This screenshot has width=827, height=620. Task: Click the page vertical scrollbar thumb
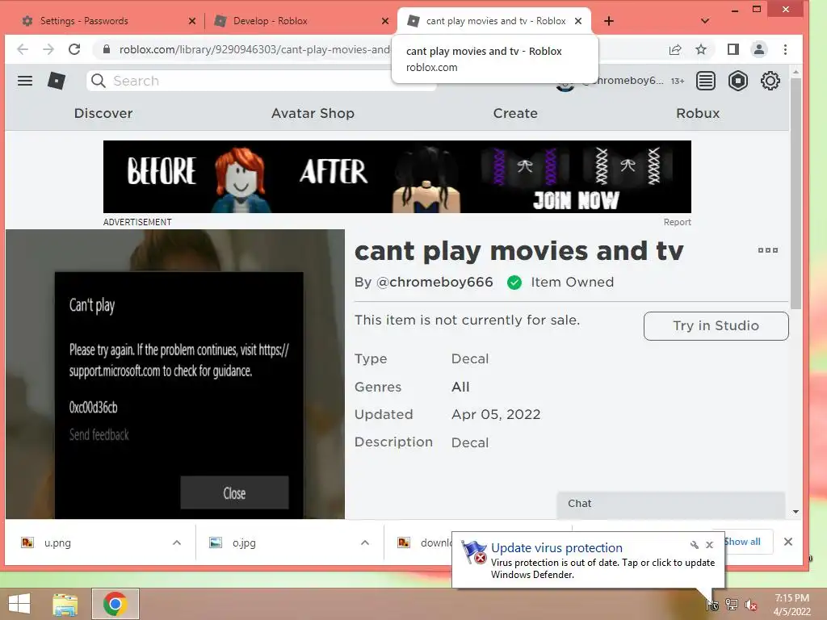(x=796, y=192)
